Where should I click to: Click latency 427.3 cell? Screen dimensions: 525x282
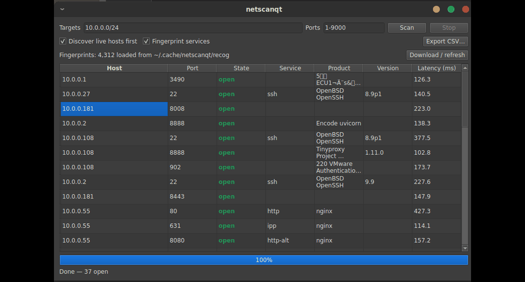point(437,212)
